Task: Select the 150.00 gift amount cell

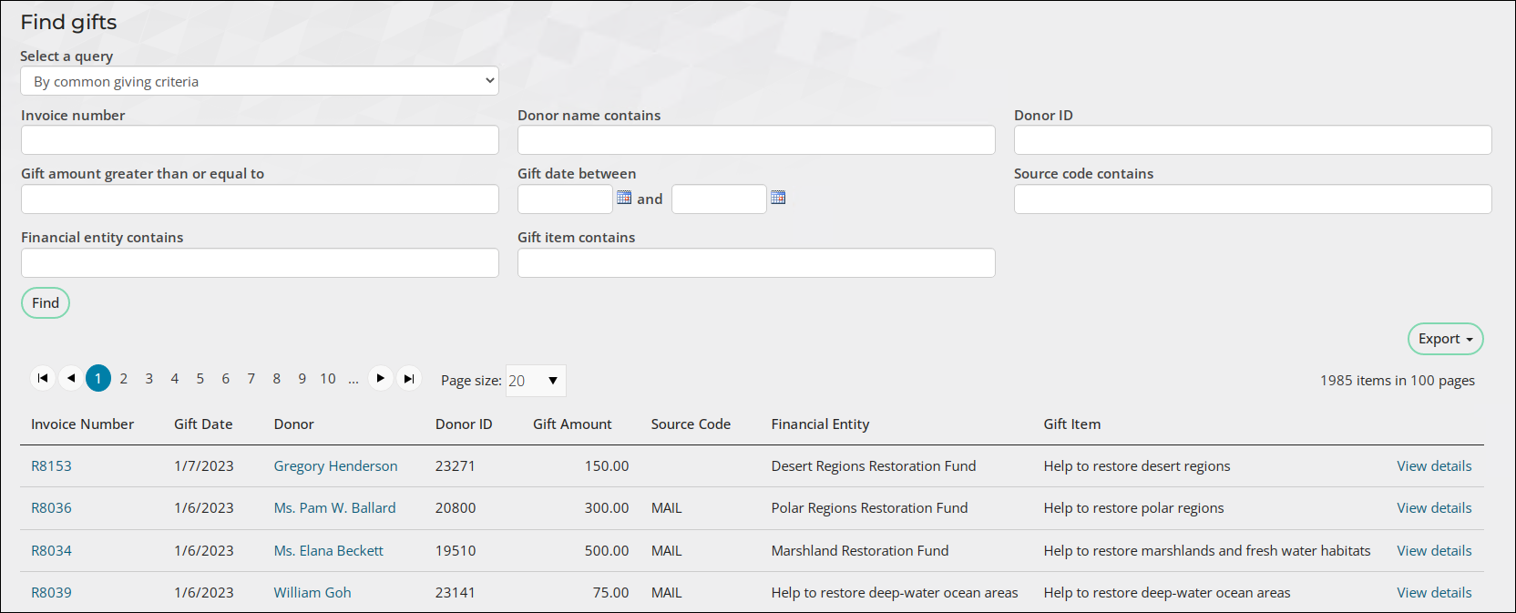Action: tap(607, 466)
